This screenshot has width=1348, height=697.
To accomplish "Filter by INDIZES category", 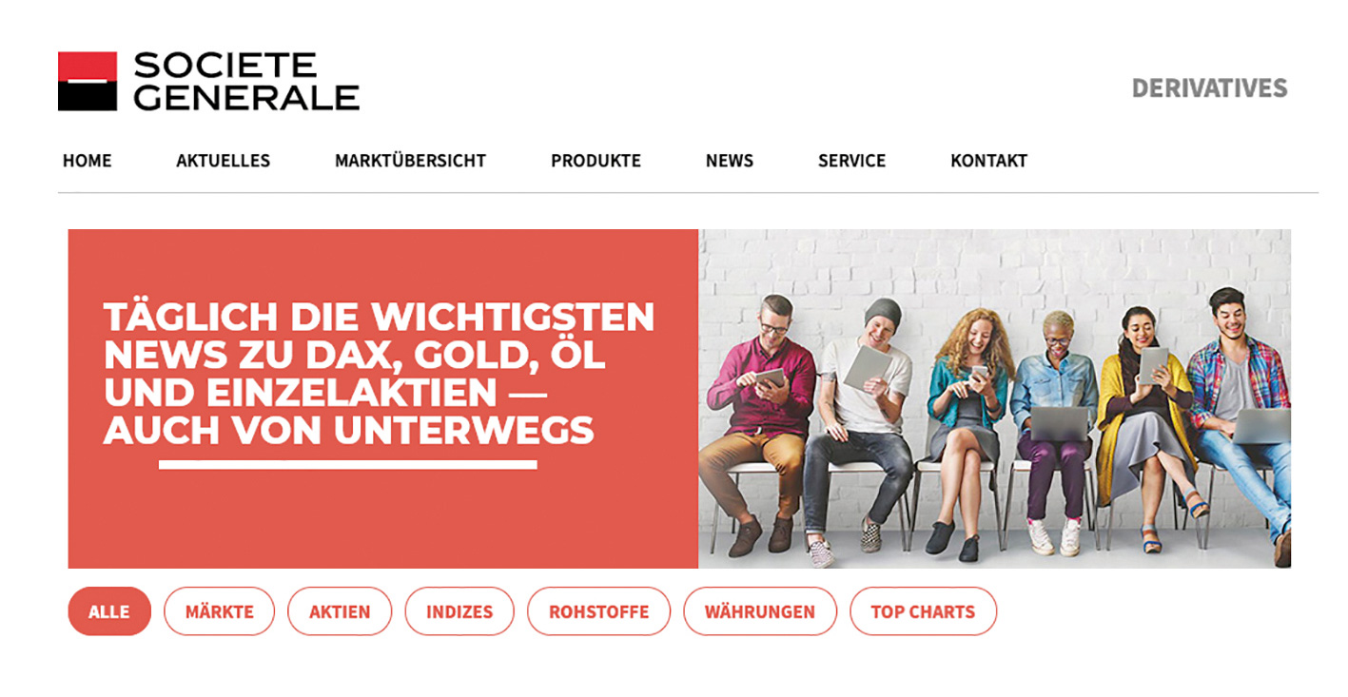I will point(459,611).
